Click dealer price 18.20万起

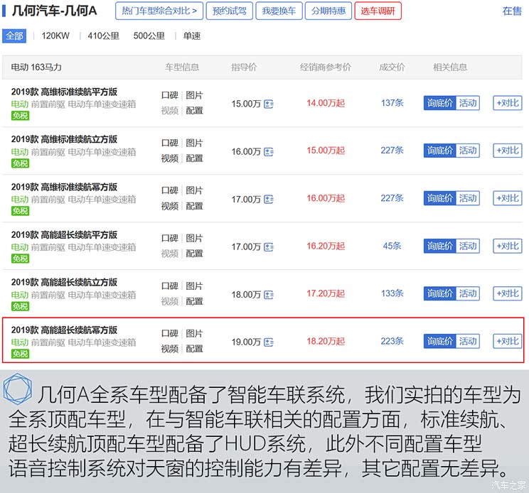[326, 342]
